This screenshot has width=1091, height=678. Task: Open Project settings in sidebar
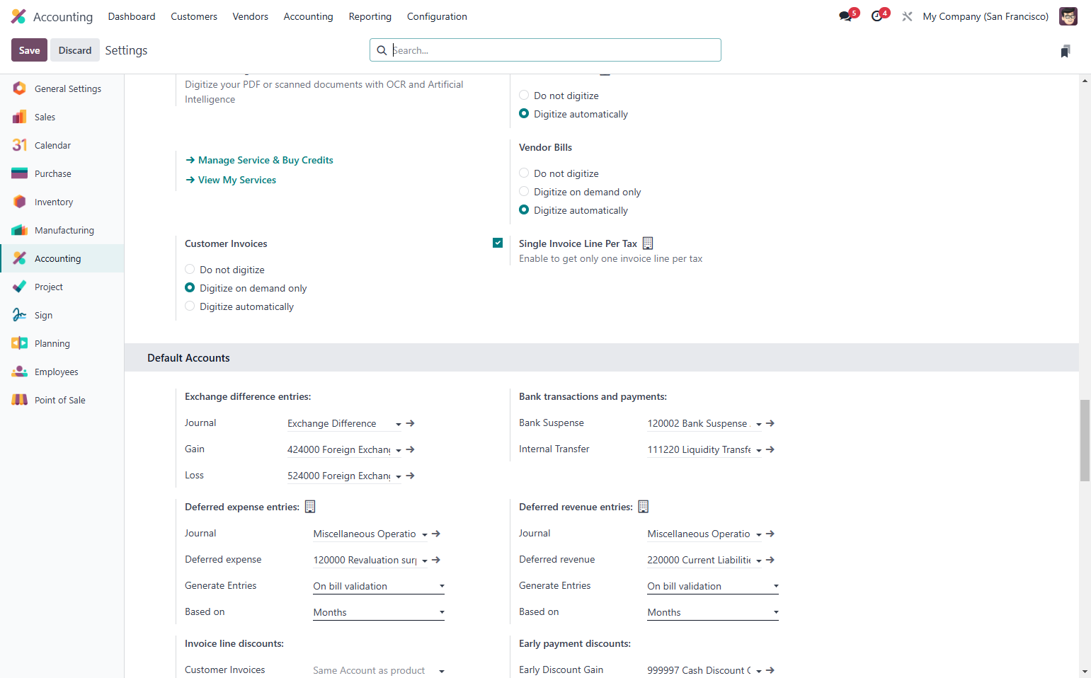pos(62,287)
